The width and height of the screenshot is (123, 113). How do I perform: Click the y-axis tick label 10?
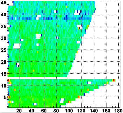click(3, 86)
